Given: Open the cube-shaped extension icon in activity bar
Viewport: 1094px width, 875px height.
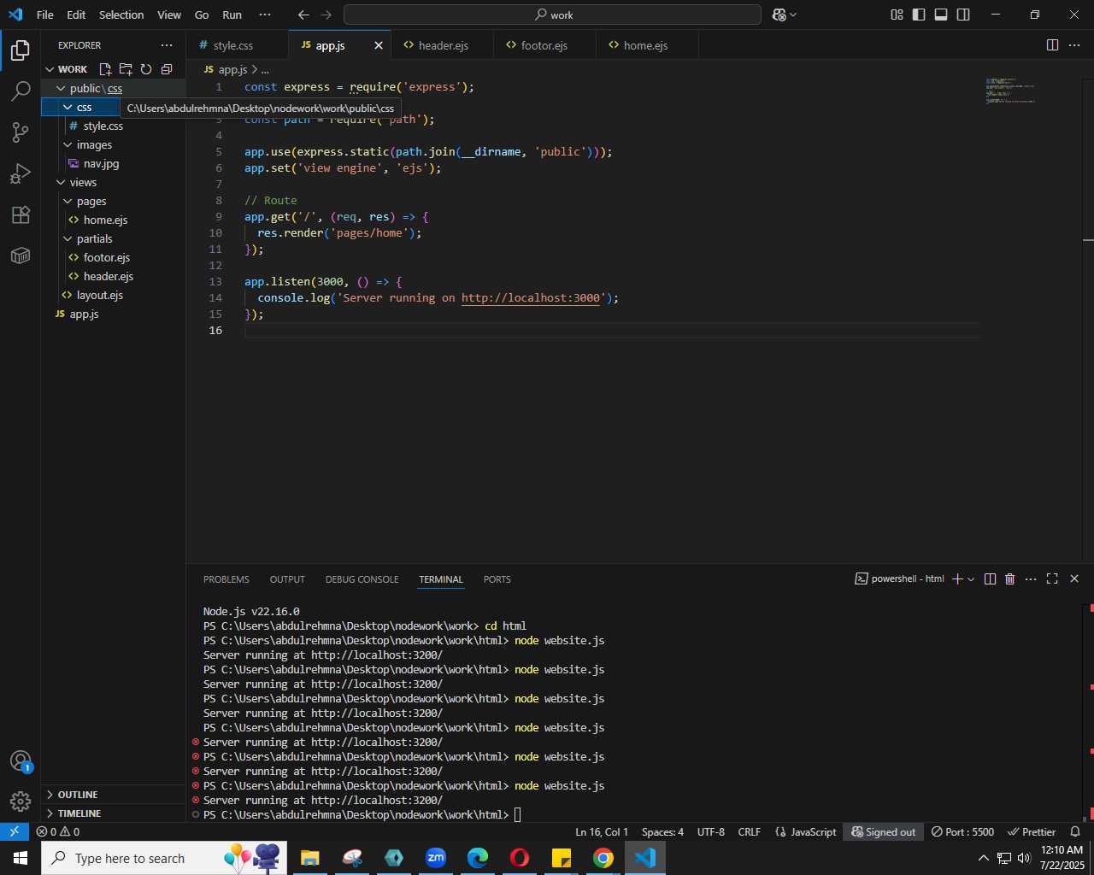Looking at the screenshot, I should [21, 255].
